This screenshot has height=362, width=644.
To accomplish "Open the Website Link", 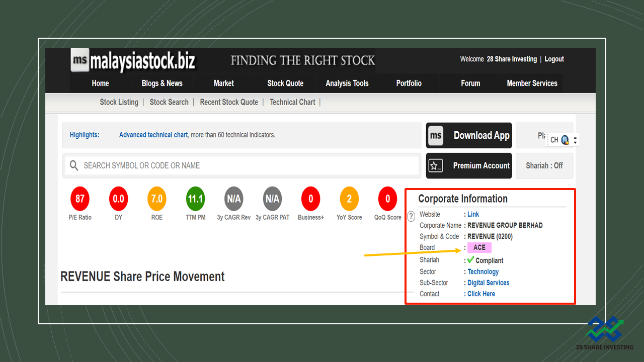I will [473, 214].
